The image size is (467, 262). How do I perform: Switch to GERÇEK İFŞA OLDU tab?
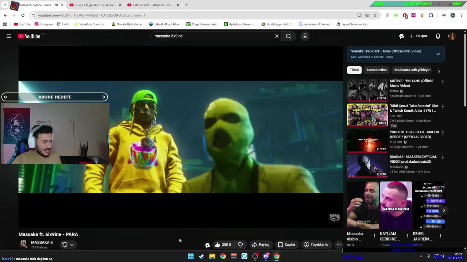95,5
